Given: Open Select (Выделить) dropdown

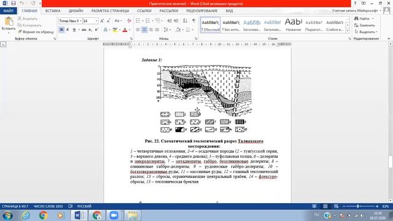Looking at the screenshot, I should [x=366, y=32].
